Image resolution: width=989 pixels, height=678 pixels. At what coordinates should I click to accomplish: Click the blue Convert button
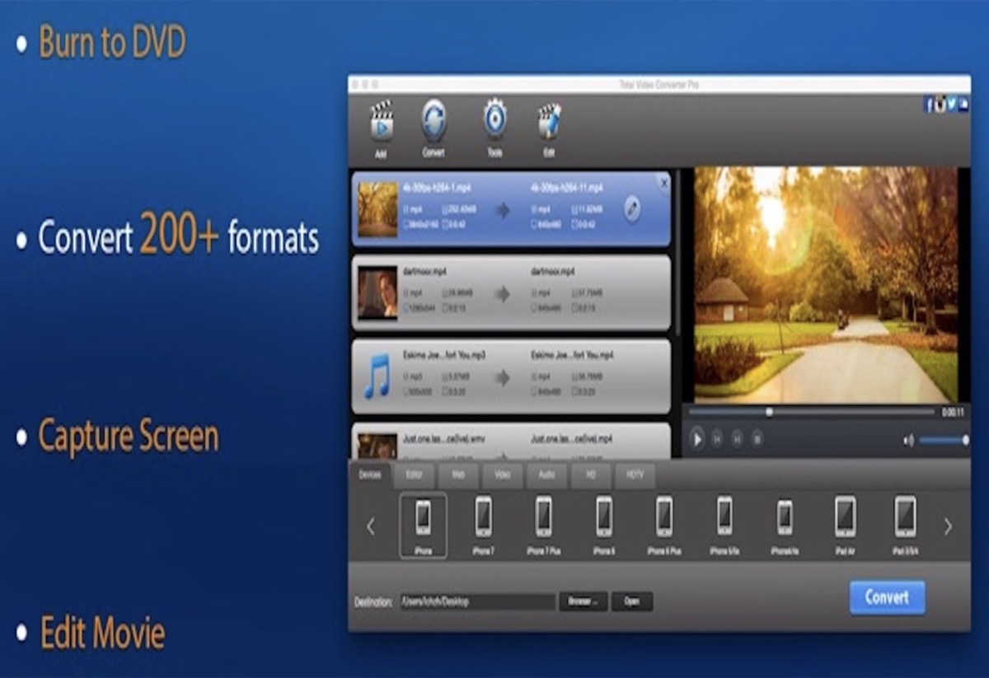click(887, 597)
